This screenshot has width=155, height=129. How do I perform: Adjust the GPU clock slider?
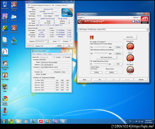tap(103, 47)
